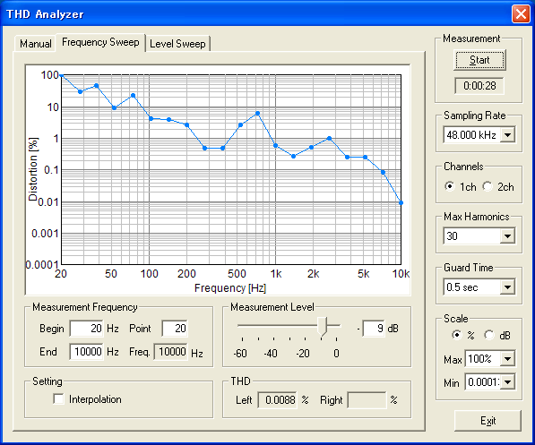The height and width of the screenshot is (445, 535).
Task: Switch to the Manual tab
Action: (36, 44)
